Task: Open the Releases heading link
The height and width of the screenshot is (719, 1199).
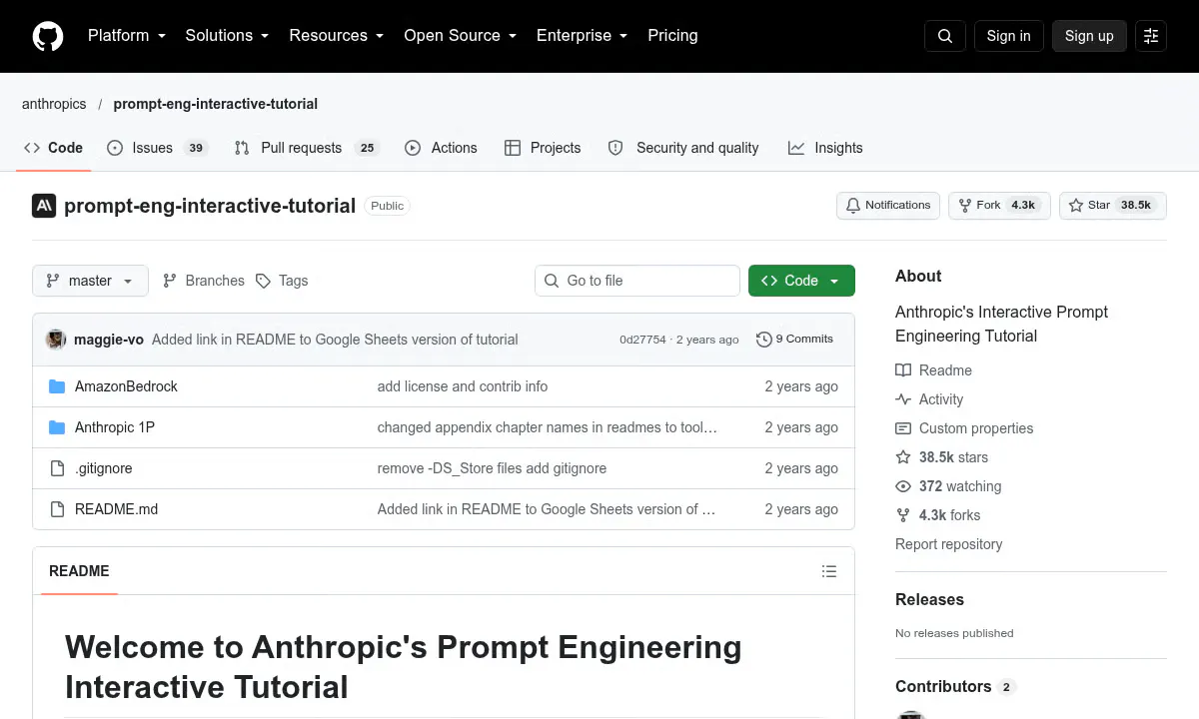Action: (x=929, y=599)
